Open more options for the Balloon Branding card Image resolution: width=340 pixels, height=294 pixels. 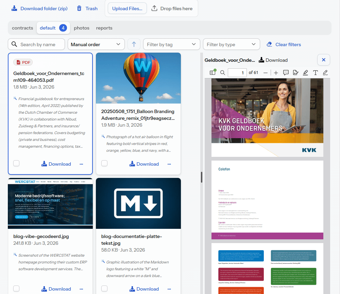tap(169, 164)
